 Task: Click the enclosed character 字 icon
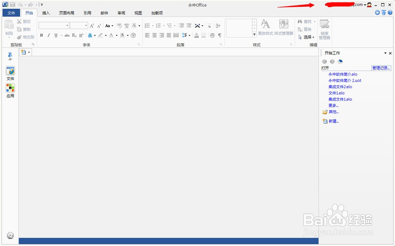133,35
